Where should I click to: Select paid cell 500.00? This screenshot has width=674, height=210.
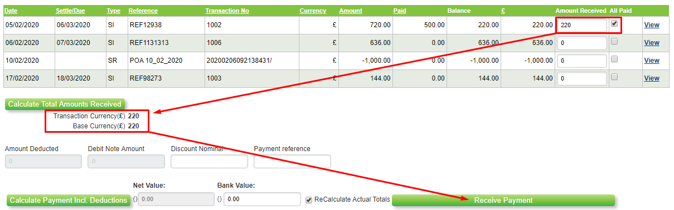coord(434,25)
